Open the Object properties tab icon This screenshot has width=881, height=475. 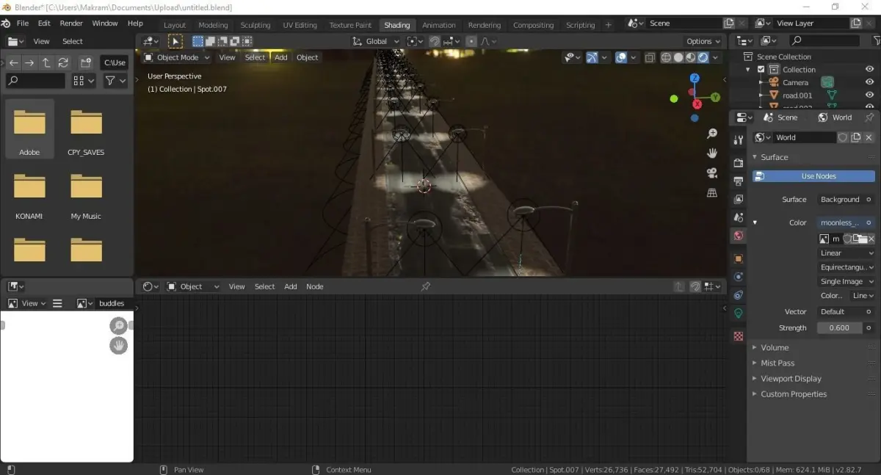(x=739, y=258)
